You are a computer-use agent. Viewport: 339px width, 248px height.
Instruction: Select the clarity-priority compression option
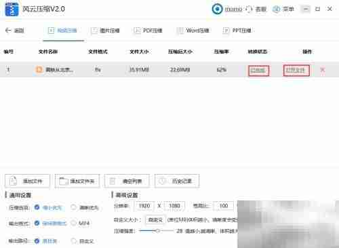tap(73, 207)
